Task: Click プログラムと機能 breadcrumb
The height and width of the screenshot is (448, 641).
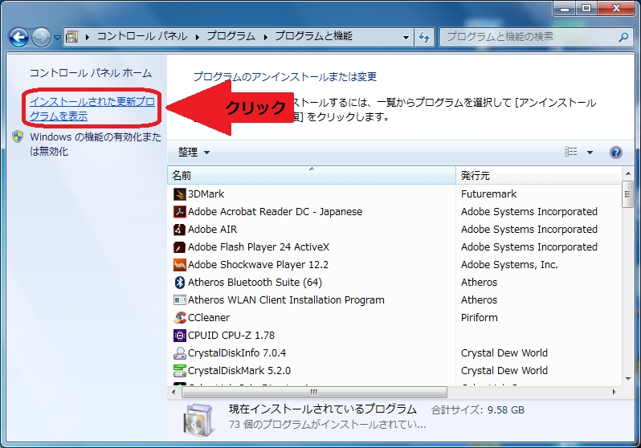Action: 313,36
